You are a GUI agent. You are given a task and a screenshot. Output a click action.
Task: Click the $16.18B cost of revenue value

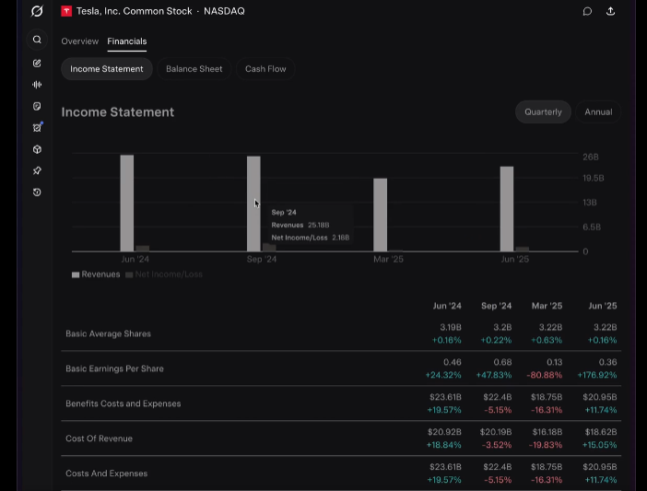547,432
